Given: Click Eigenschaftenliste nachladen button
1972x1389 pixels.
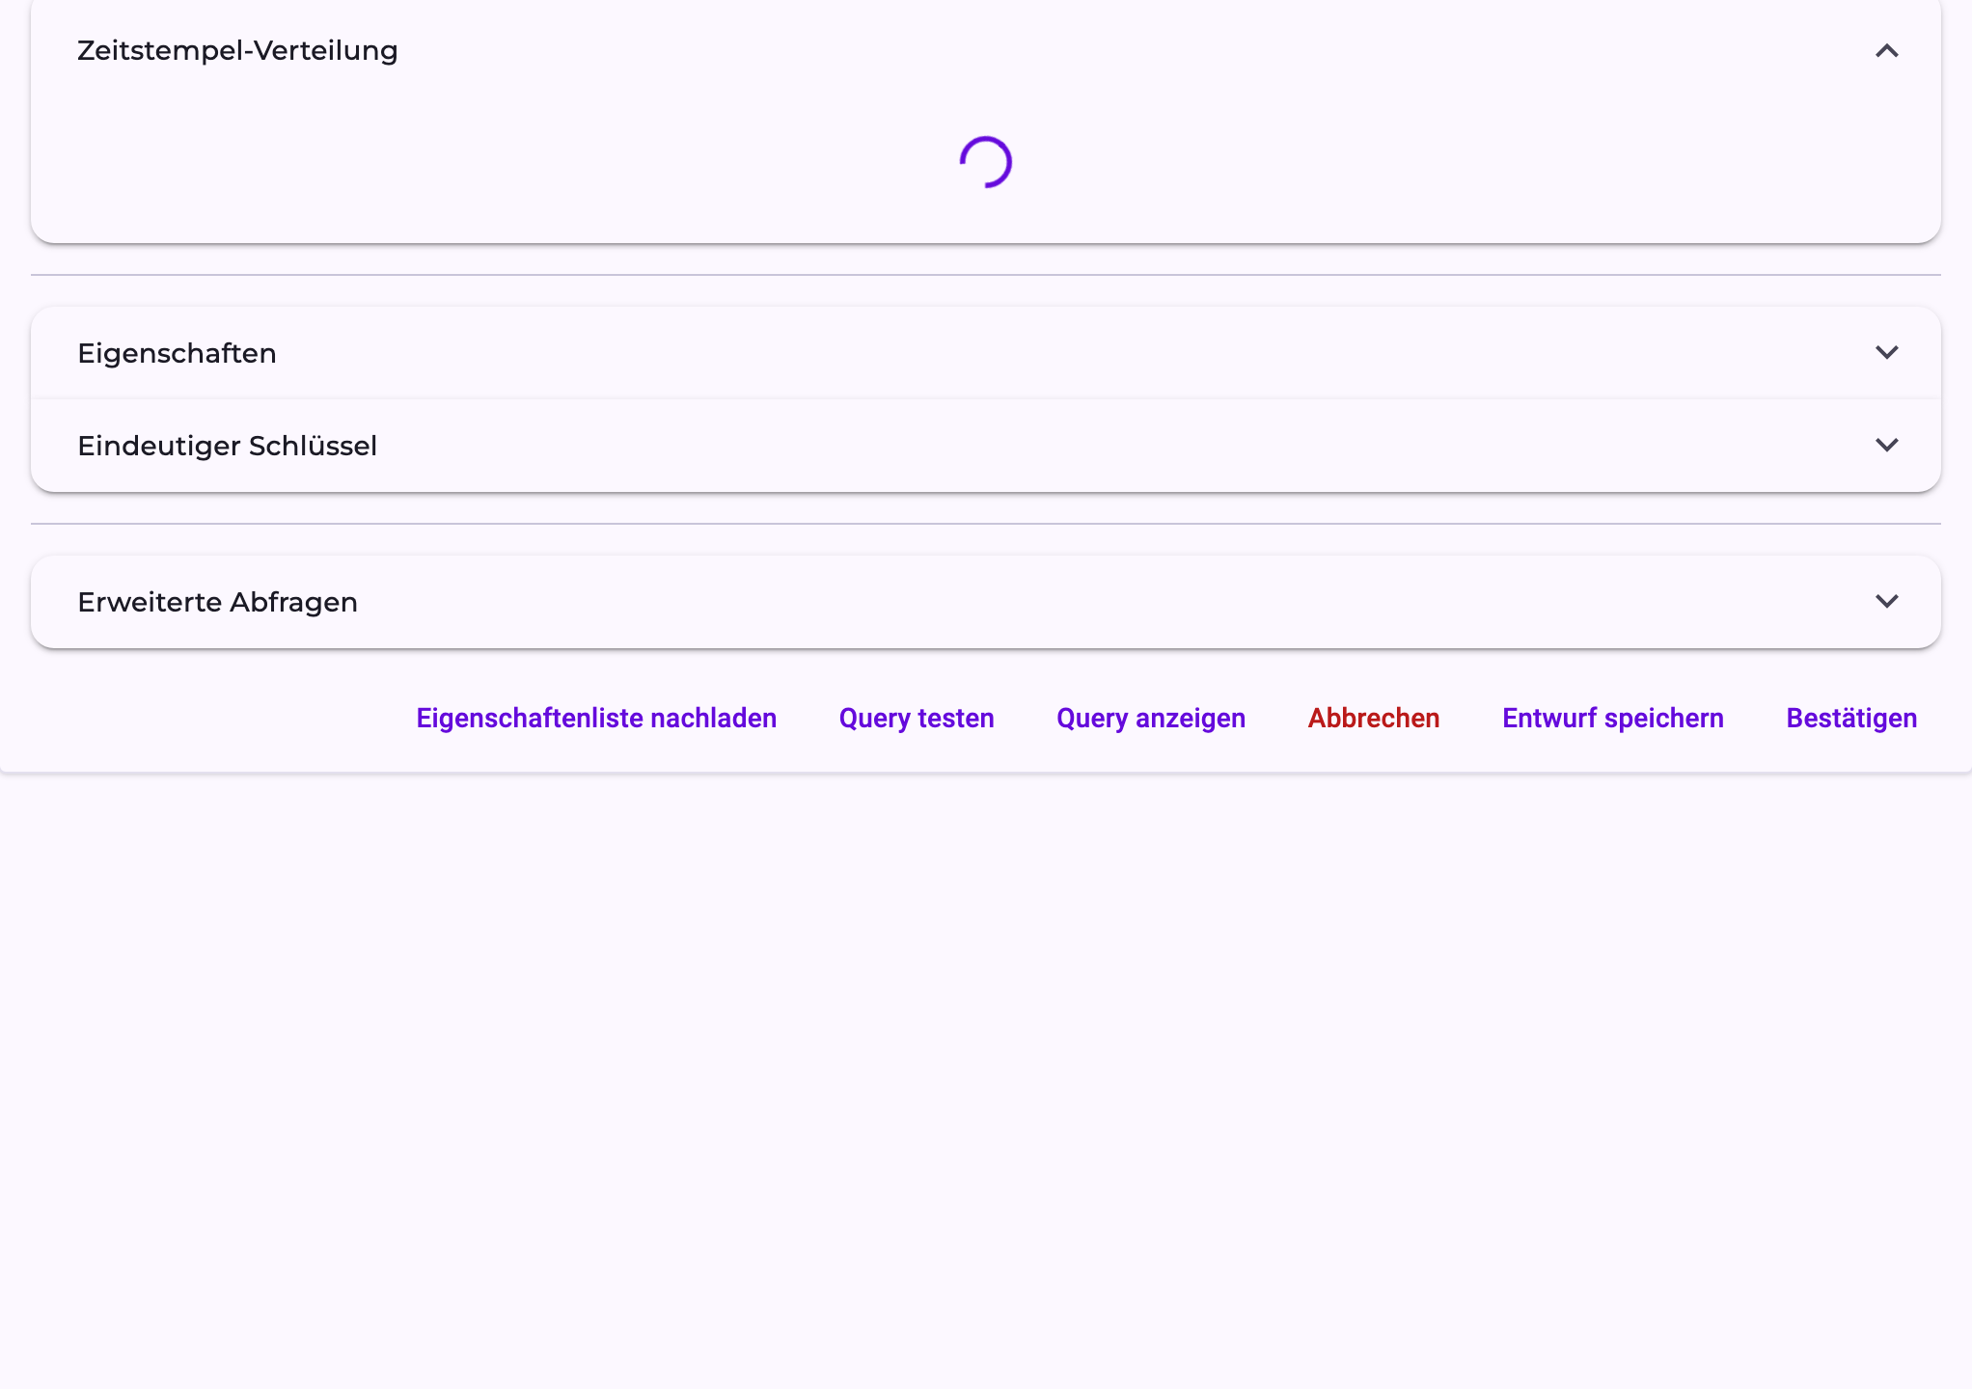Looking at the screenshot, I should pos(596,719).
